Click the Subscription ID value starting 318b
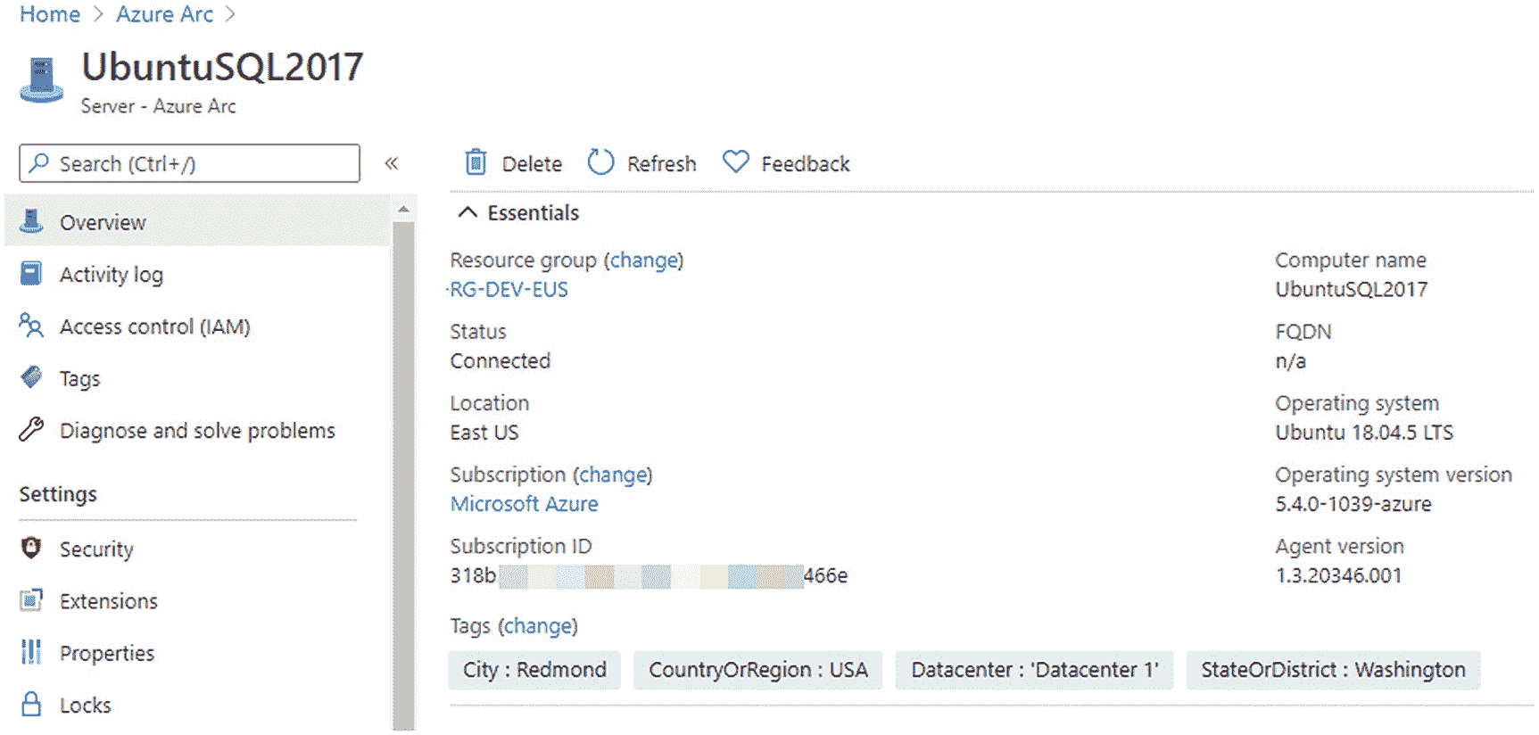This screenshot has width=1539, height=735. (x=649, y=575)
